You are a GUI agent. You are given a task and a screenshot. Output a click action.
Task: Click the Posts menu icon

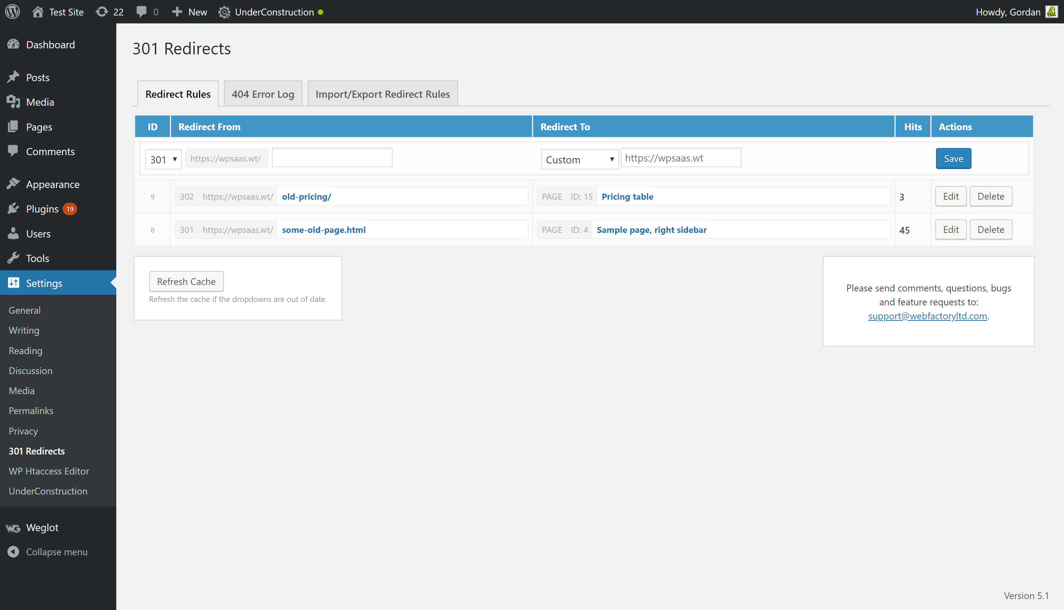coord(15,77)
